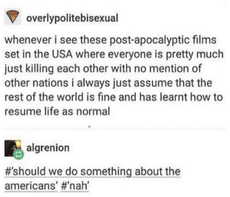Open the #'nah' hashtag
Screen dimensions: 230x197
75,186
